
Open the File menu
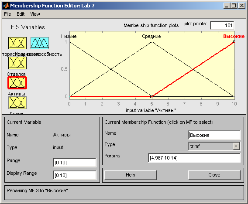click(x=7, y=14)
